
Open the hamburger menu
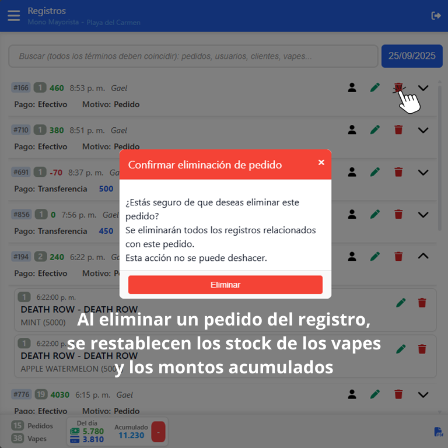pos(14,16)
